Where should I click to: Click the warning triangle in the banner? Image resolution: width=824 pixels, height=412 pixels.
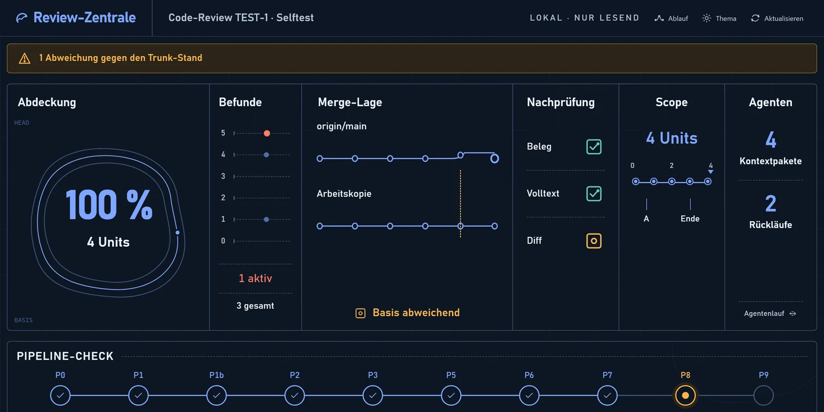pos(24,58)
